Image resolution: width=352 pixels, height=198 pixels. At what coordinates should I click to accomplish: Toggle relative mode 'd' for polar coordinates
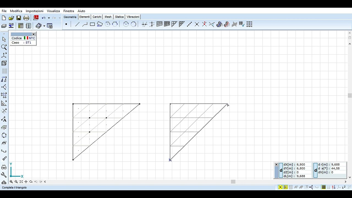pos(315,170)
